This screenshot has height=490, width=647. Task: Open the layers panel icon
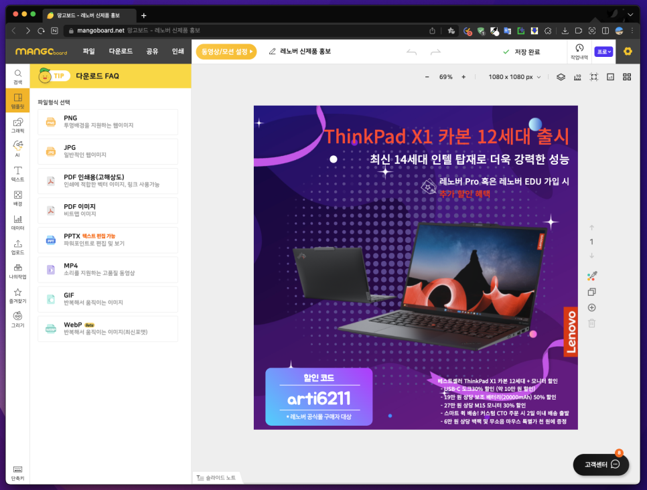(x=561, y=77)
